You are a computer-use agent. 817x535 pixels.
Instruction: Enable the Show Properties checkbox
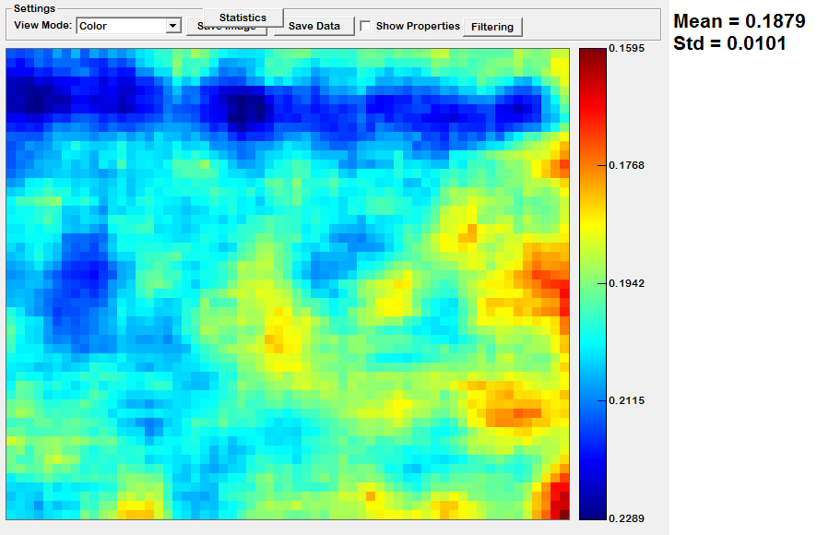point(365,26)
